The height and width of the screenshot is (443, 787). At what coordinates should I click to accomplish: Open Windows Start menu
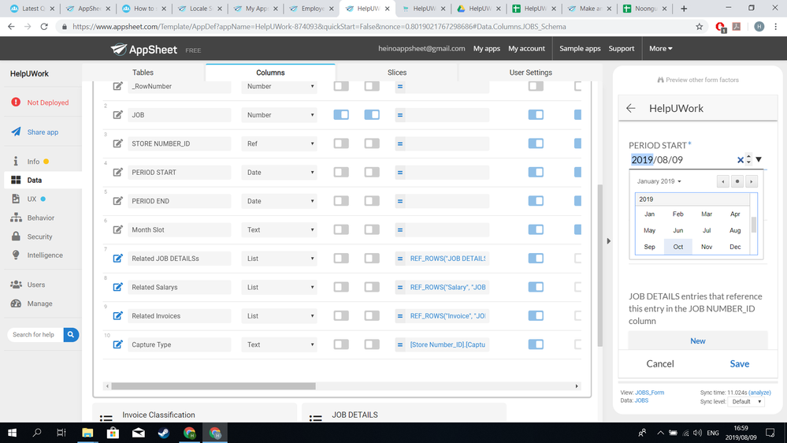[12, 433]
